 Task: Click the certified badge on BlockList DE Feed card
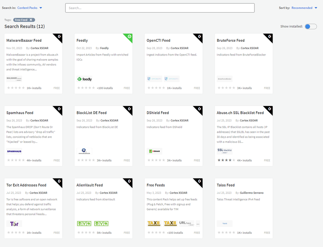pyautogui.click(x=129, y=109)
